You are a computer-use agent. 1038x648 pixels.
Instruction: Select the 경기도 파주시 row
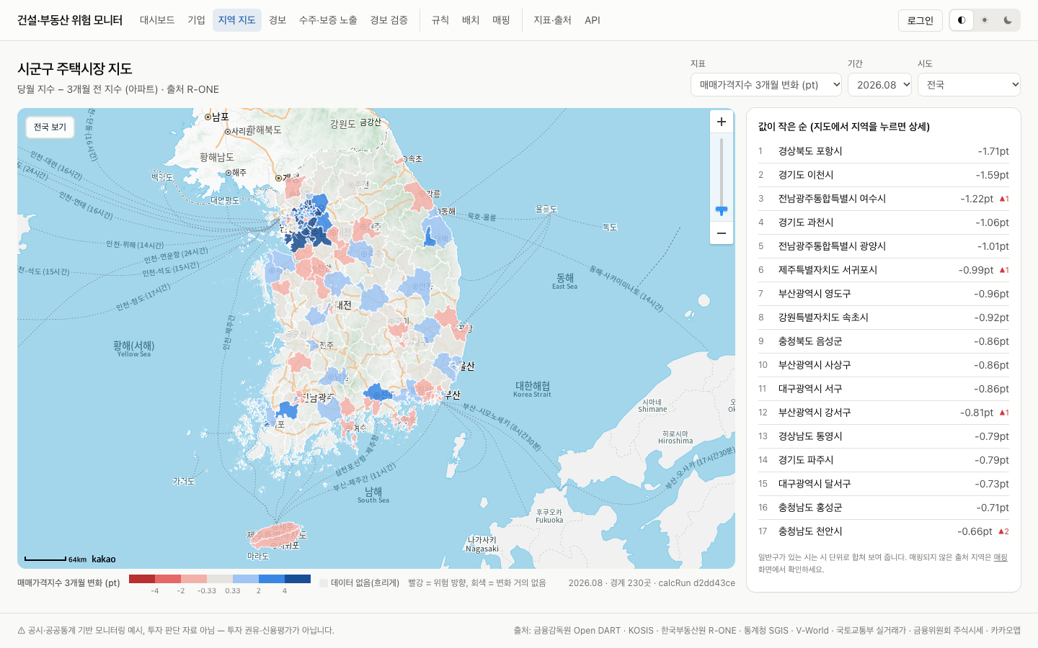point(884,460)
